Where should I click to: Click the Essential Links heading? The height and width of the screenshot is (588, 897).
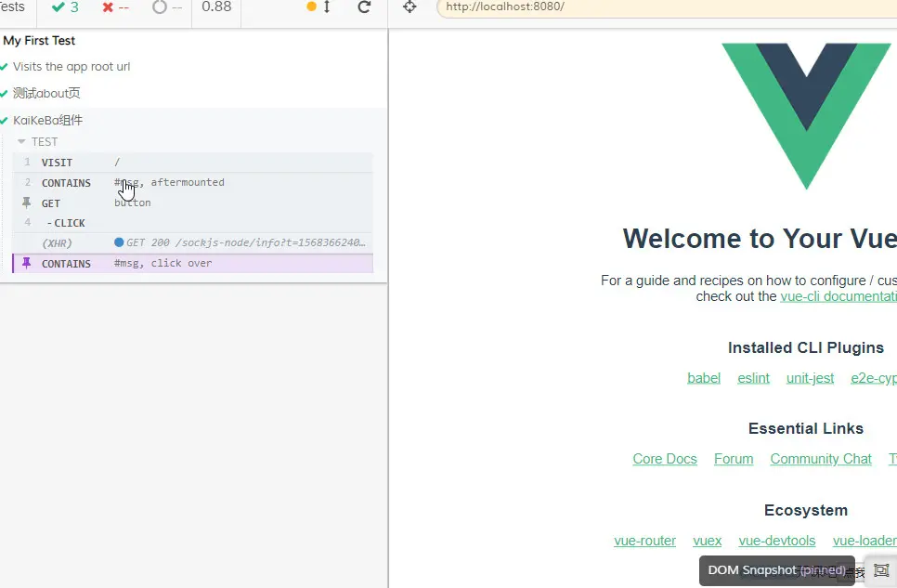click(x=805, y=428)
